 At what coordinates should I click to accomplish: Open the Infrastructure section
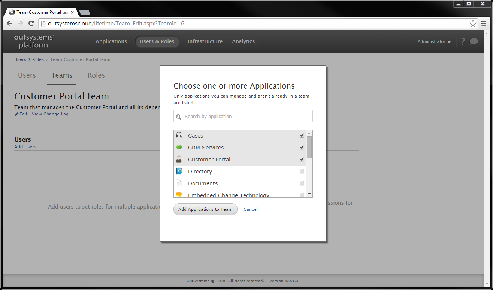click(205, 41)
